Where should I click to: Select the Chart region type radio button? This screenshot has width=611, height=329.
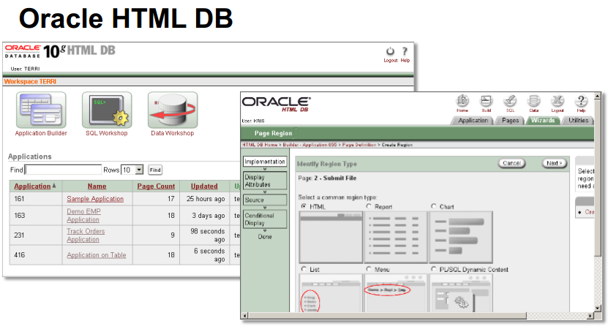tap(434, 206)
